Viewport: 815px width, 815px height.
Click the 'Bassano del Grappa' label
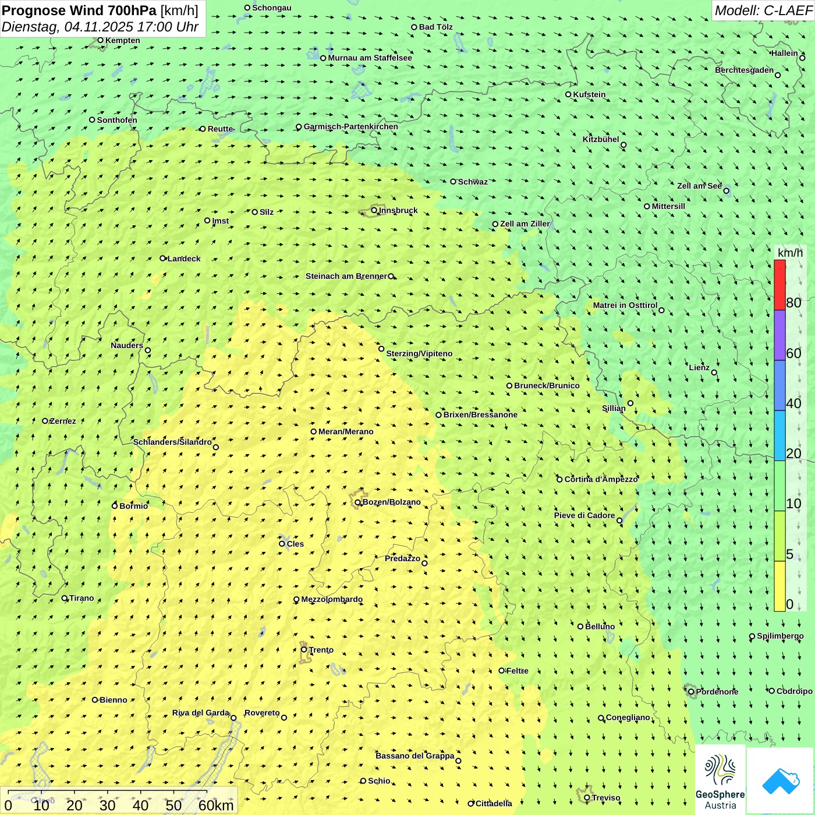[414, 756]
